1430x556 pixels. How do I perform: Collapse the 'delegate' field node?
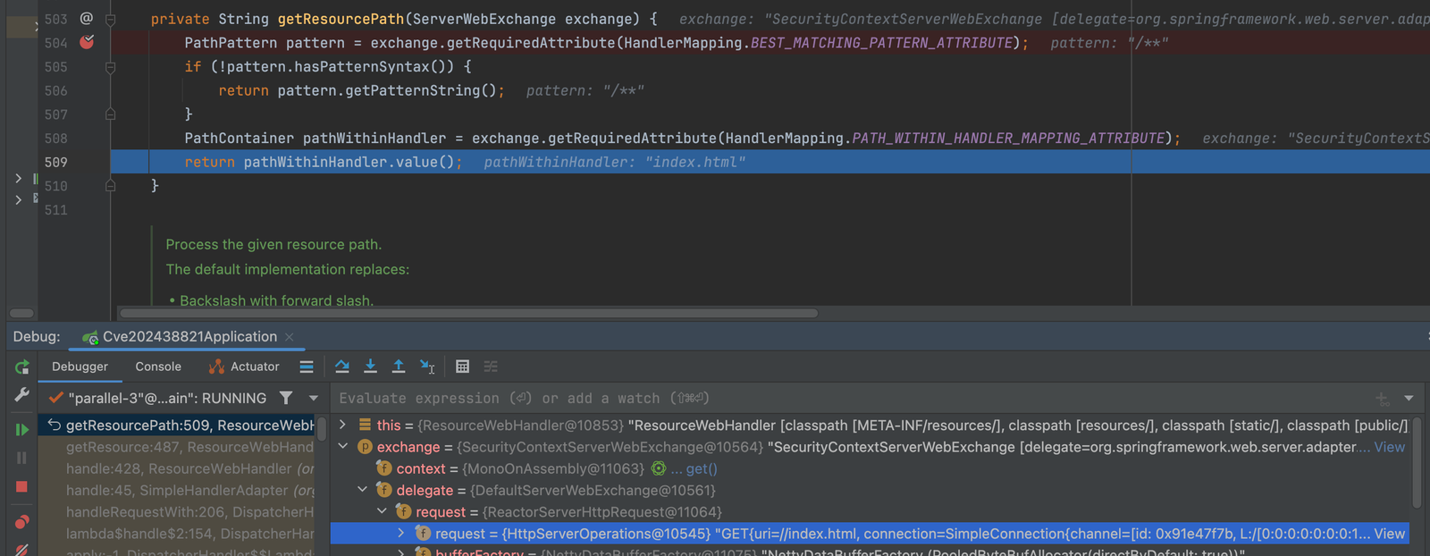click(x=363, y=490)
